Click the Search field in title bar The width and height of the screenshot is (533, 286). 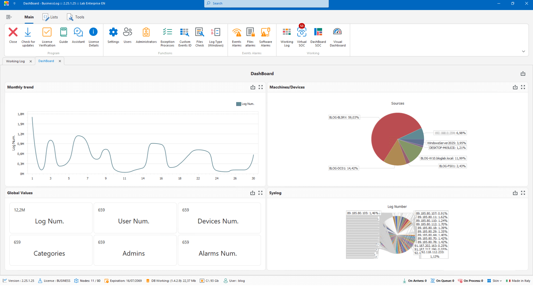[266, 4]
